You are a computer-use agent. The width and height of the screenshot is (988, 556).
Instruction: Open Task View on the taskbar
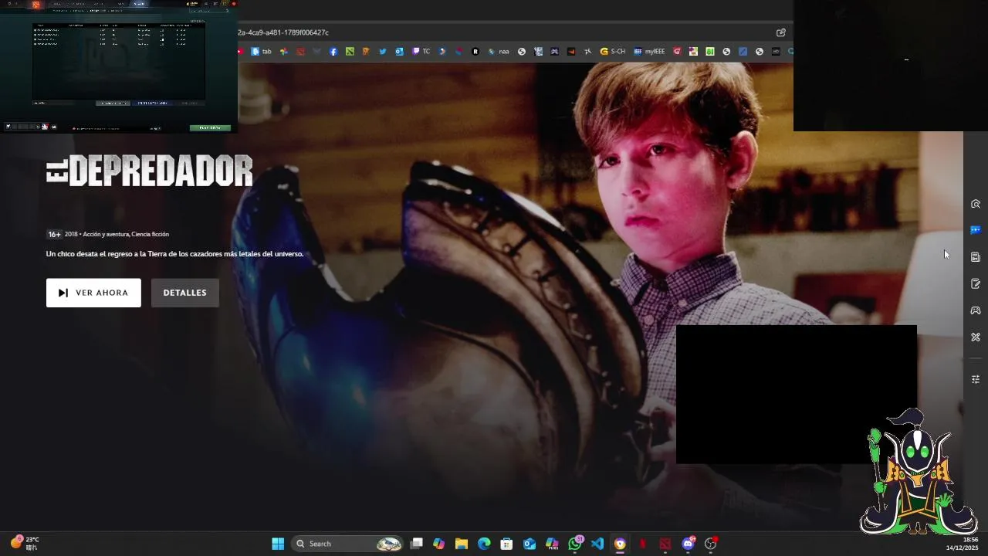pyautogui.click(x=416, y=544)
